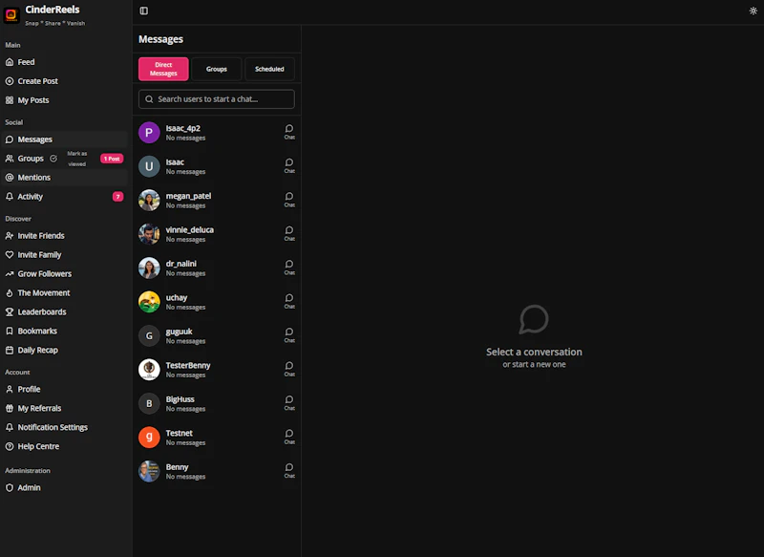The image size is (764, 557).
Task: Select the vinnie_deluca conversation name
Action: tap(189, 229)
